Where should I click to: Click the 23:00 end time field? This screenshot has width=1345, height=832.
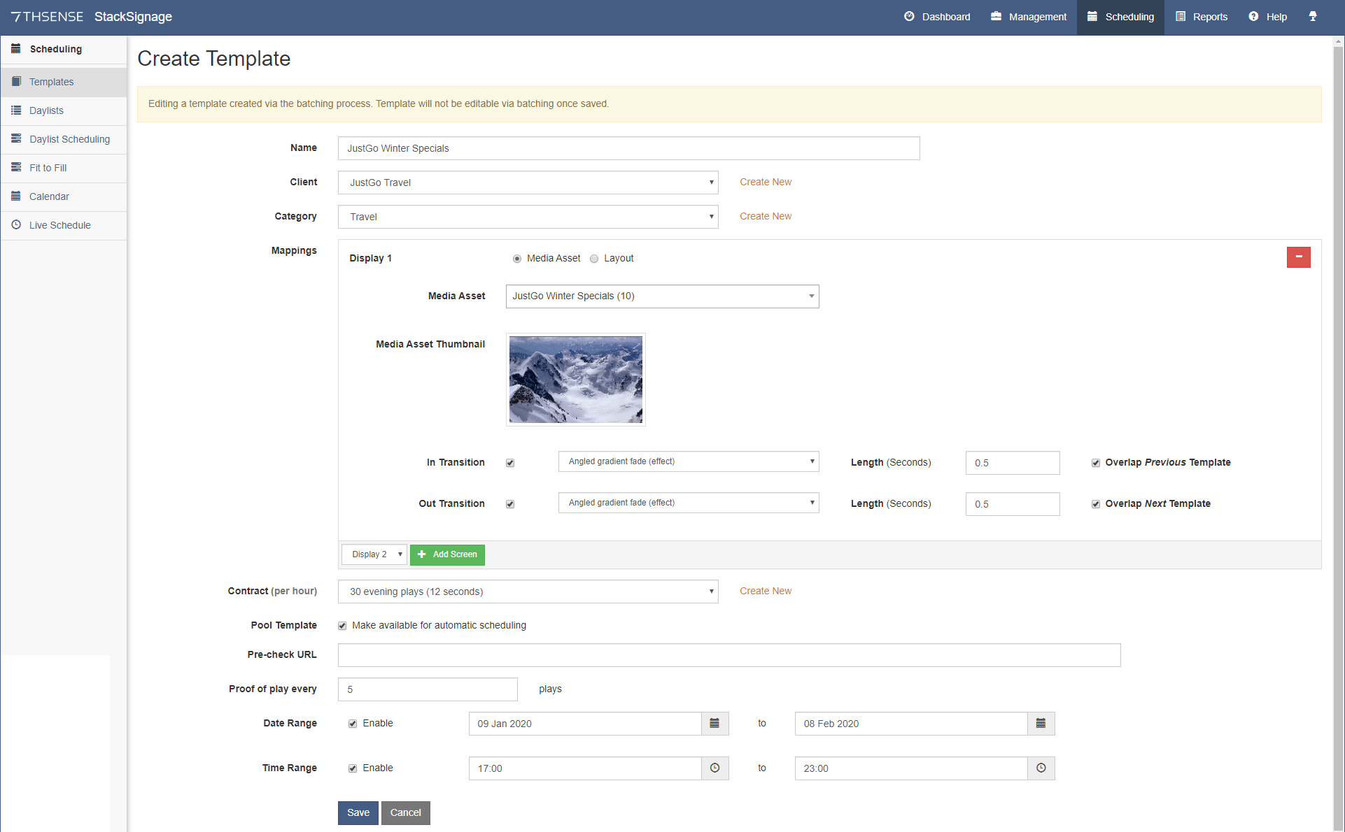point(912,768)
